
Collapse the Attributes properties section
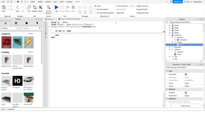[x=167, y=99]
